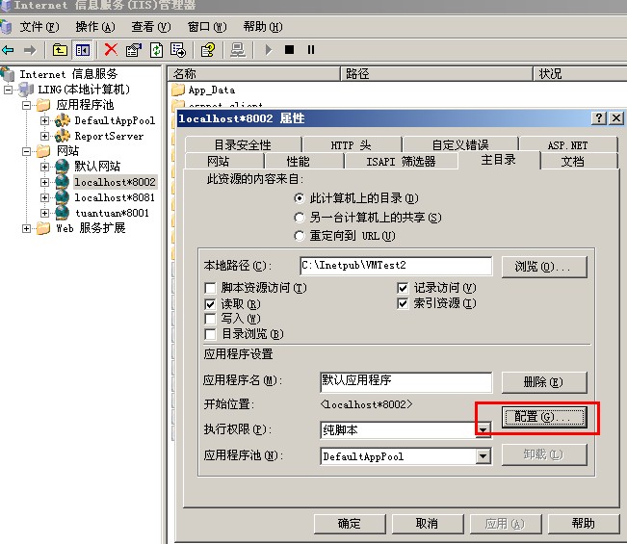Switch to the HTTP 头 tab
This screenshot has width=627, height=544.
pyautogui.click(x=351, y=144)
